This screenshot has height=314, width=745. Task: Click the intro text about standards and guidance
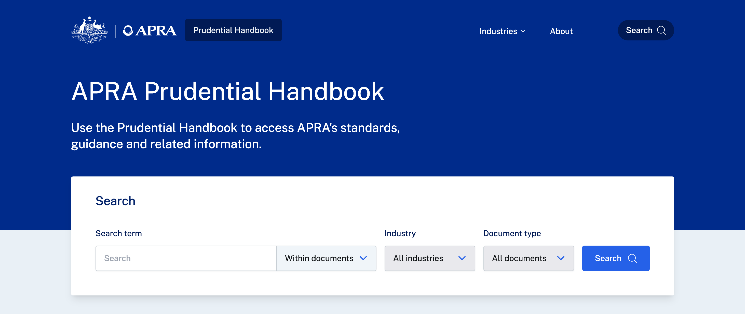(235, 136)
